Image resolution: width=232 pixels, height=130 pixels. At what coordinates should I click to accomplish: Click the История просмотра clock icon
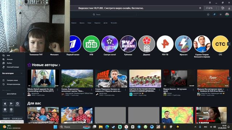click(x=3, y=84)
